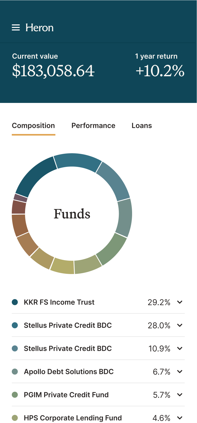Expand KKR FS Income Trust row chevron
The height and width of the screenshot is (423, 197).
[180, 302]
